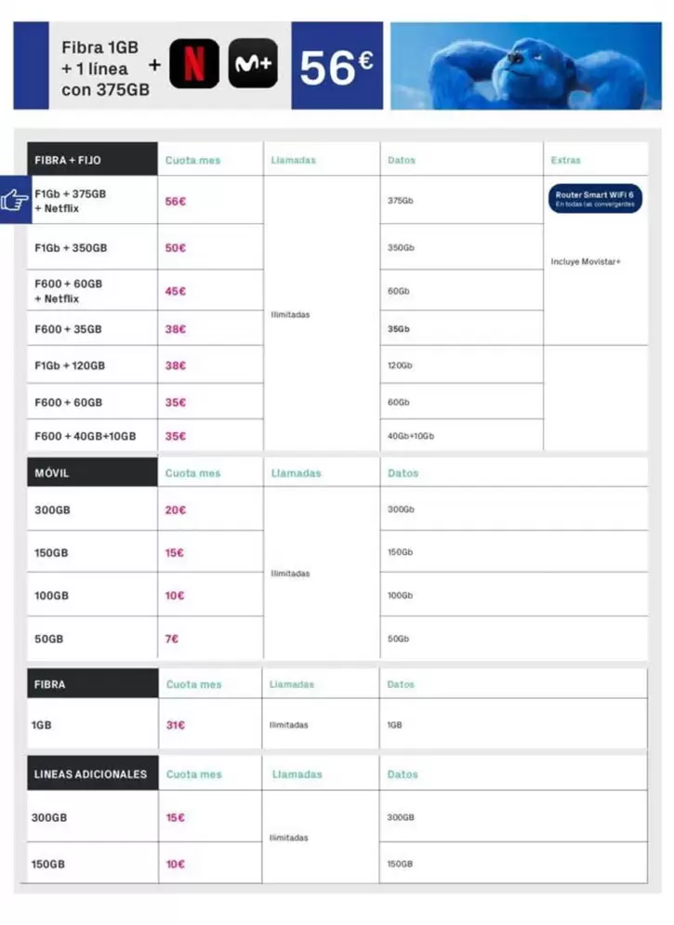This screenshot has width=674, height=925.
Task: Click the Incluye Movistar+ text
Action: click(x=586, y=261)
